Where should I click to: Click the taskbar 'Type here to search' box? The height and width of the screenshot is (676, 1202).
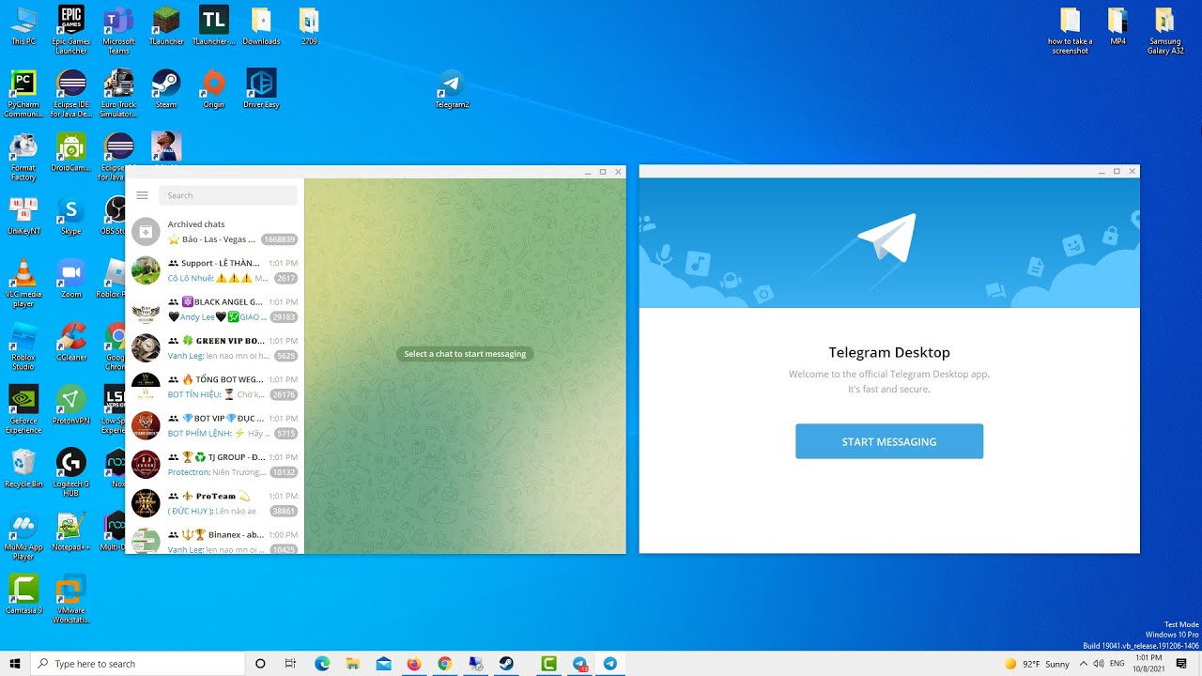point(138,664)
